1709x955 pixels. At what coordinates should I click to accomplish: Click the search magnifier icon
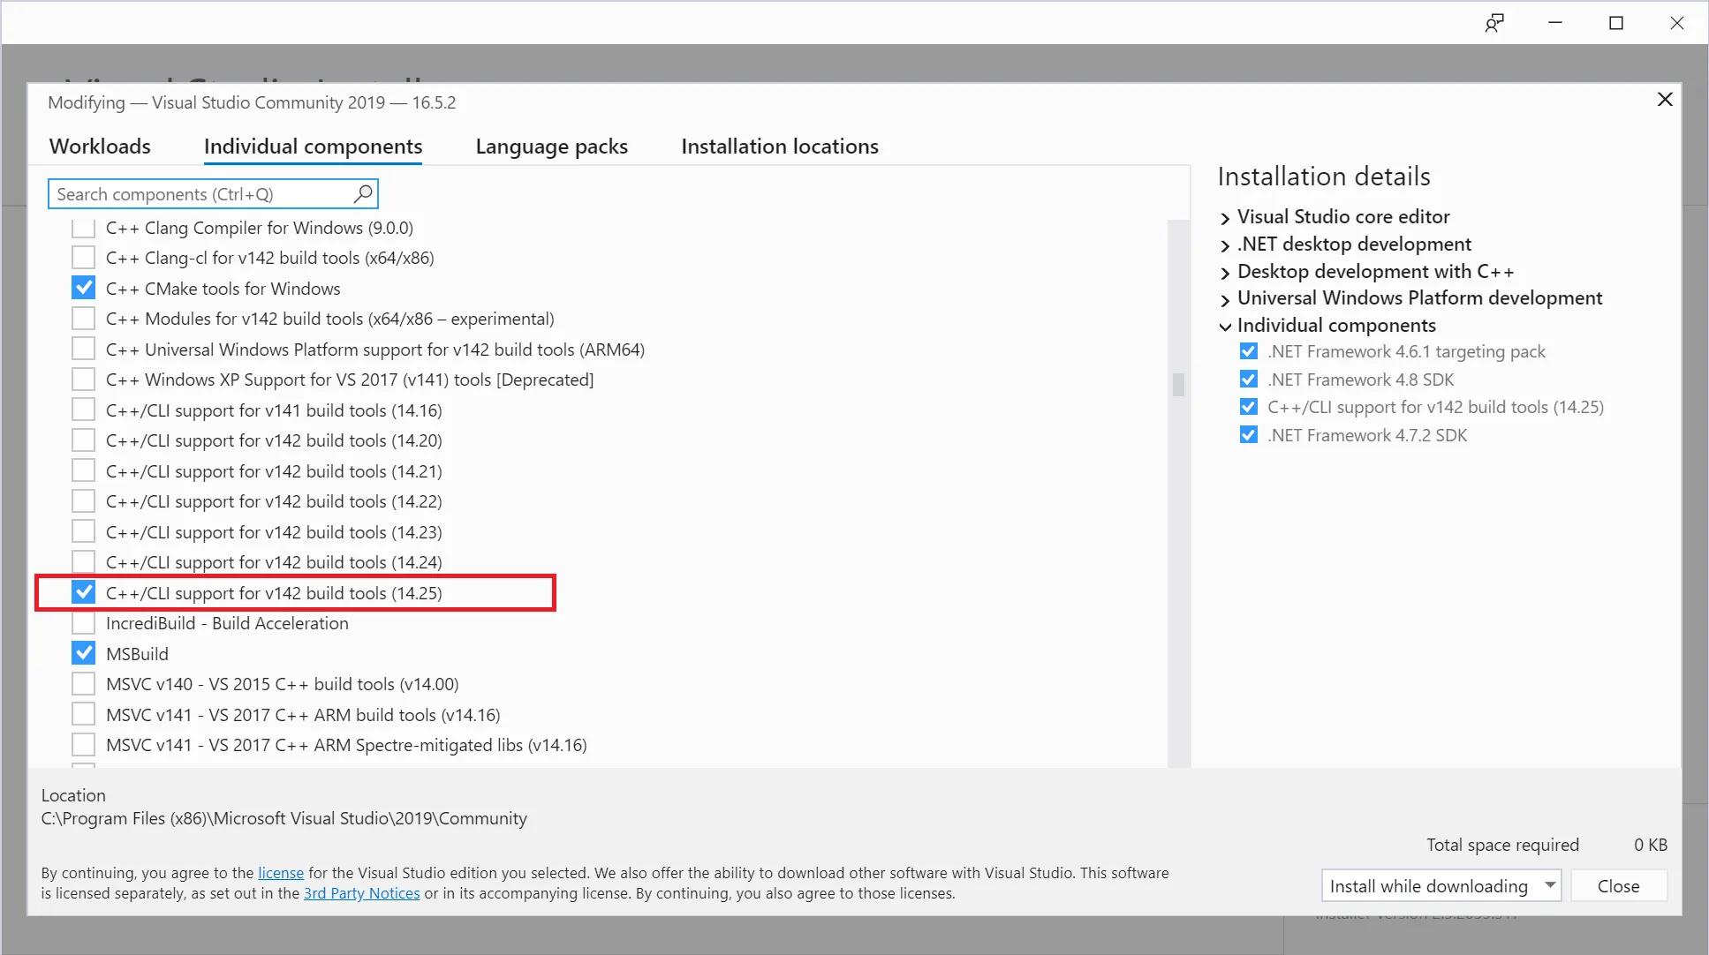[x=363, y=193]
